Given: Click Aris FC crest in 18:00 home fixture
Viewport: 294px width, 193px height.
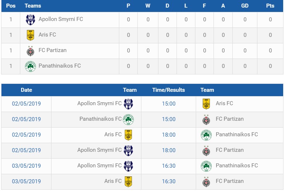Looking at the screenshot, I should [128, 135].
